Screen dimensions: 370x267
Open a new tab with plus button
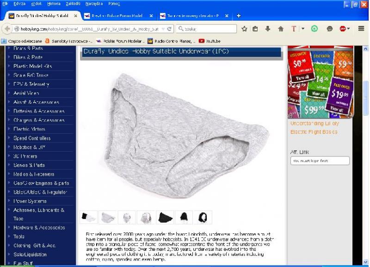(x=239, y=16)
